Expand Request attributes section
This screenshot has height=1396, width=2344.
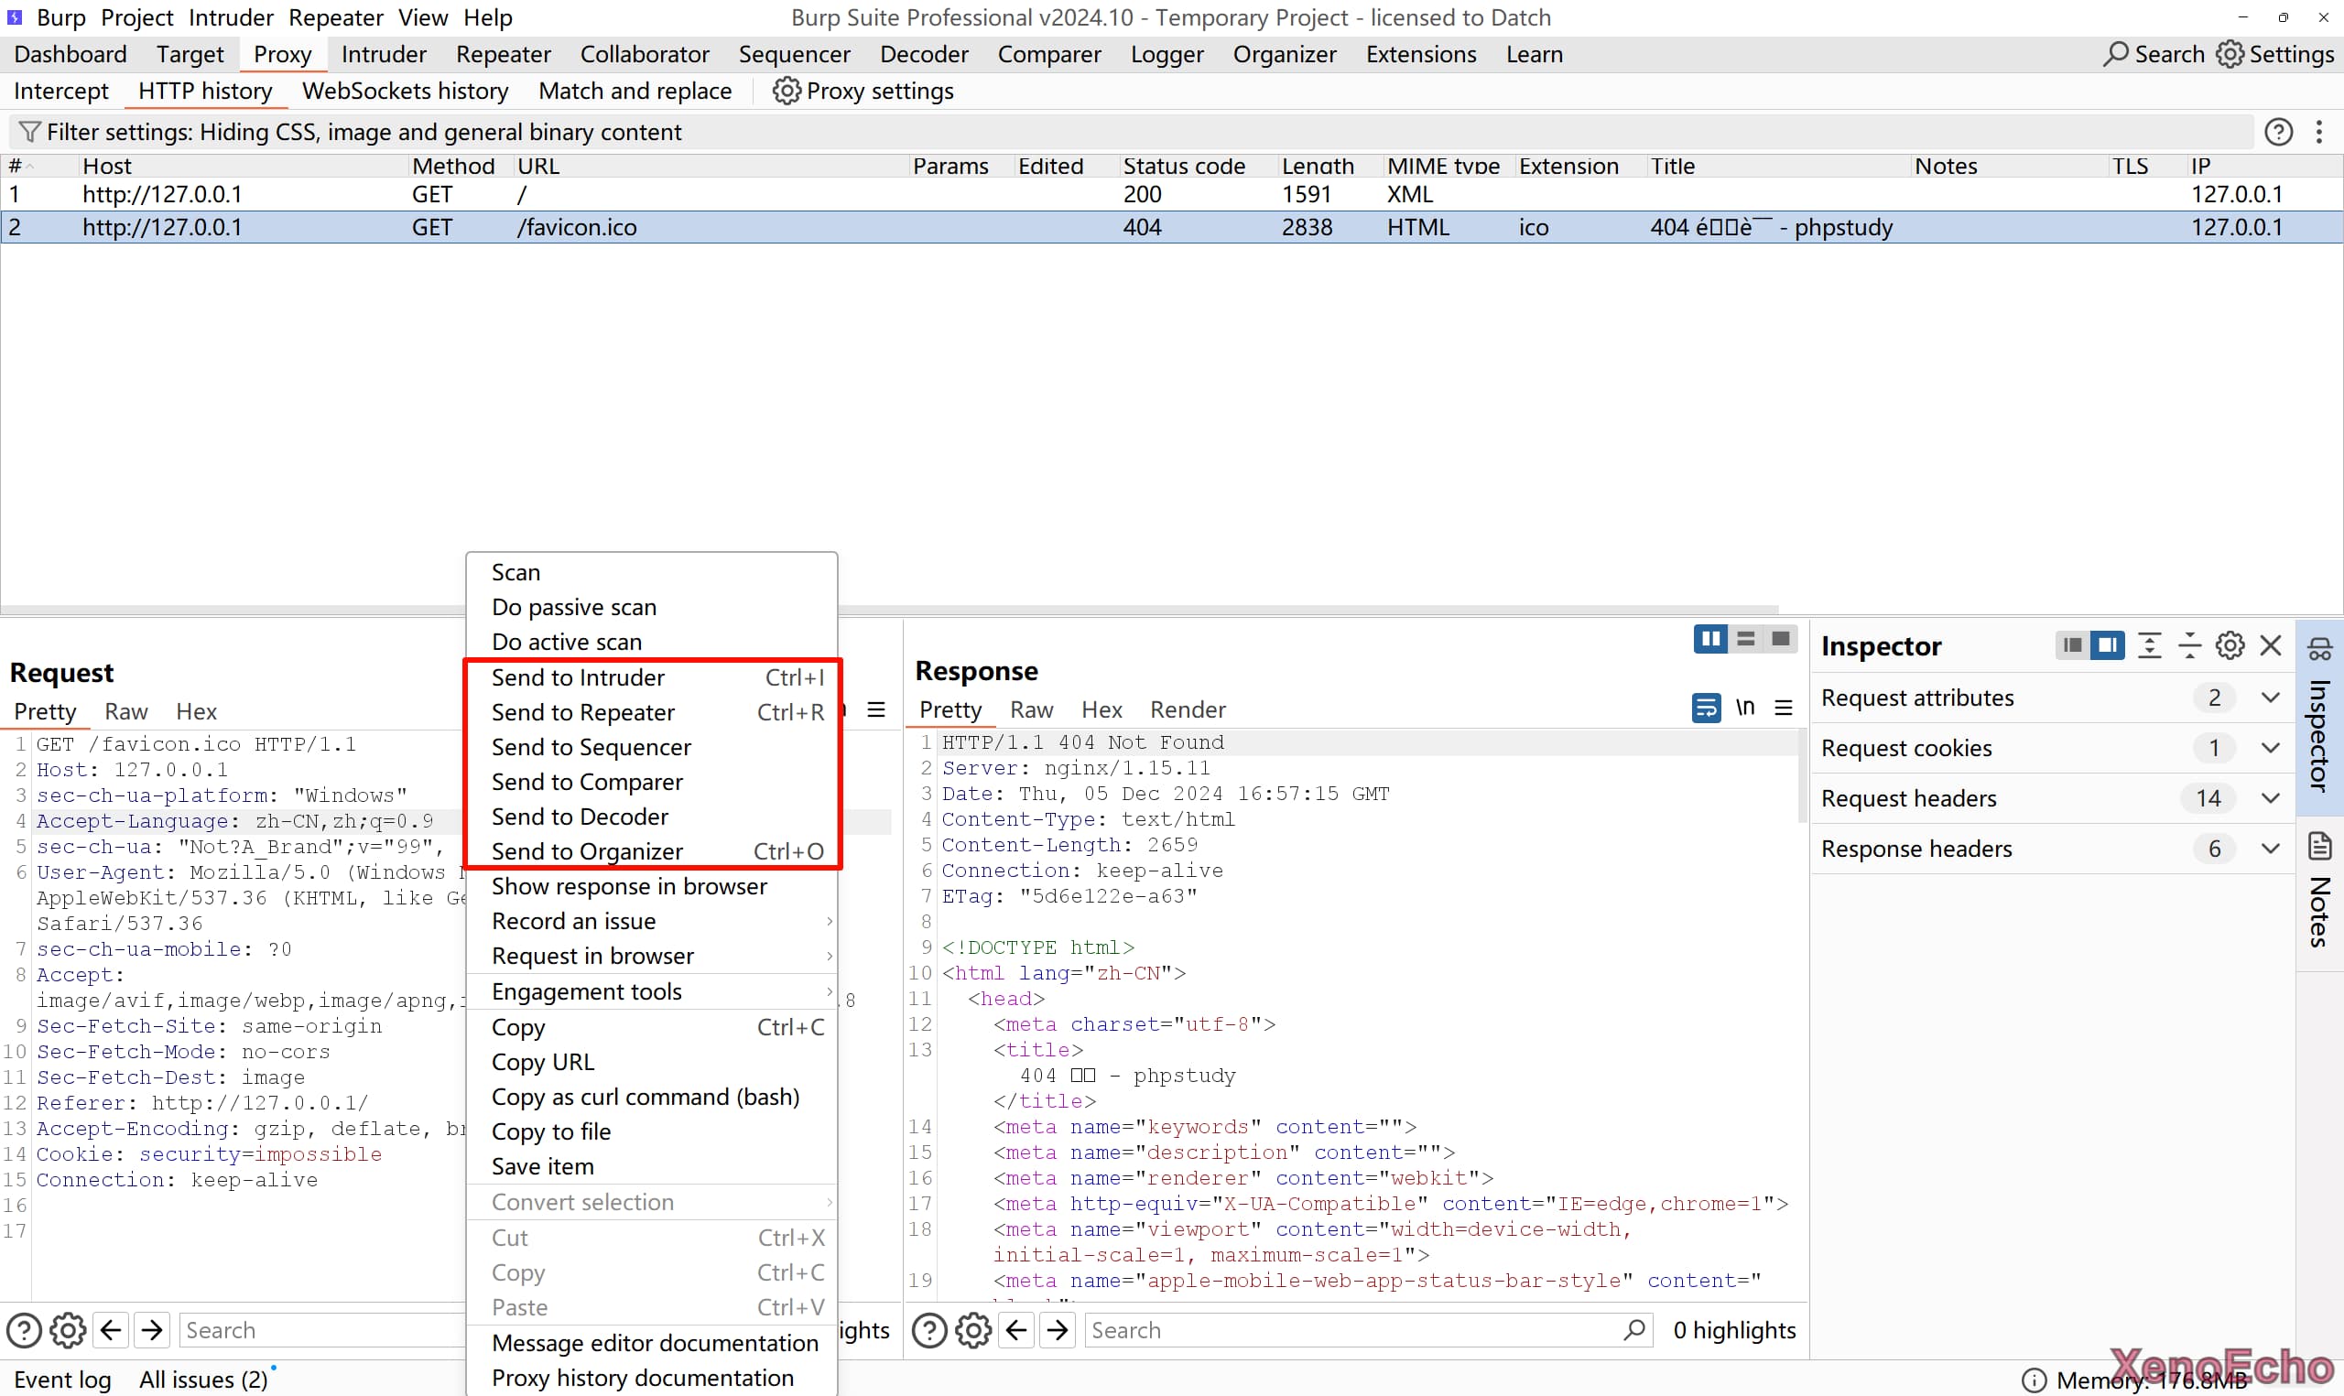click(2270, 698)
